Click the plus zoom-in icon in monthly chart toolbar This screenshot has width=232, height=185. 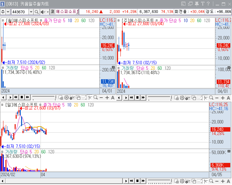[x=107, y=98]
